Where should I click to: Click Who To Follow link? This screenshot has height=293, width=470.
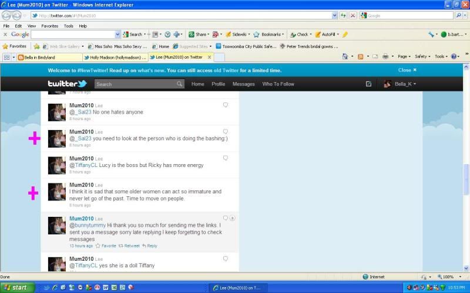click(x=278, y=84)
